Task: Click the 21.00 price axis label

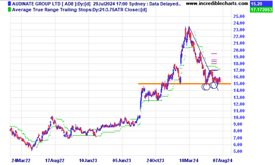Action: pos(239,43)
